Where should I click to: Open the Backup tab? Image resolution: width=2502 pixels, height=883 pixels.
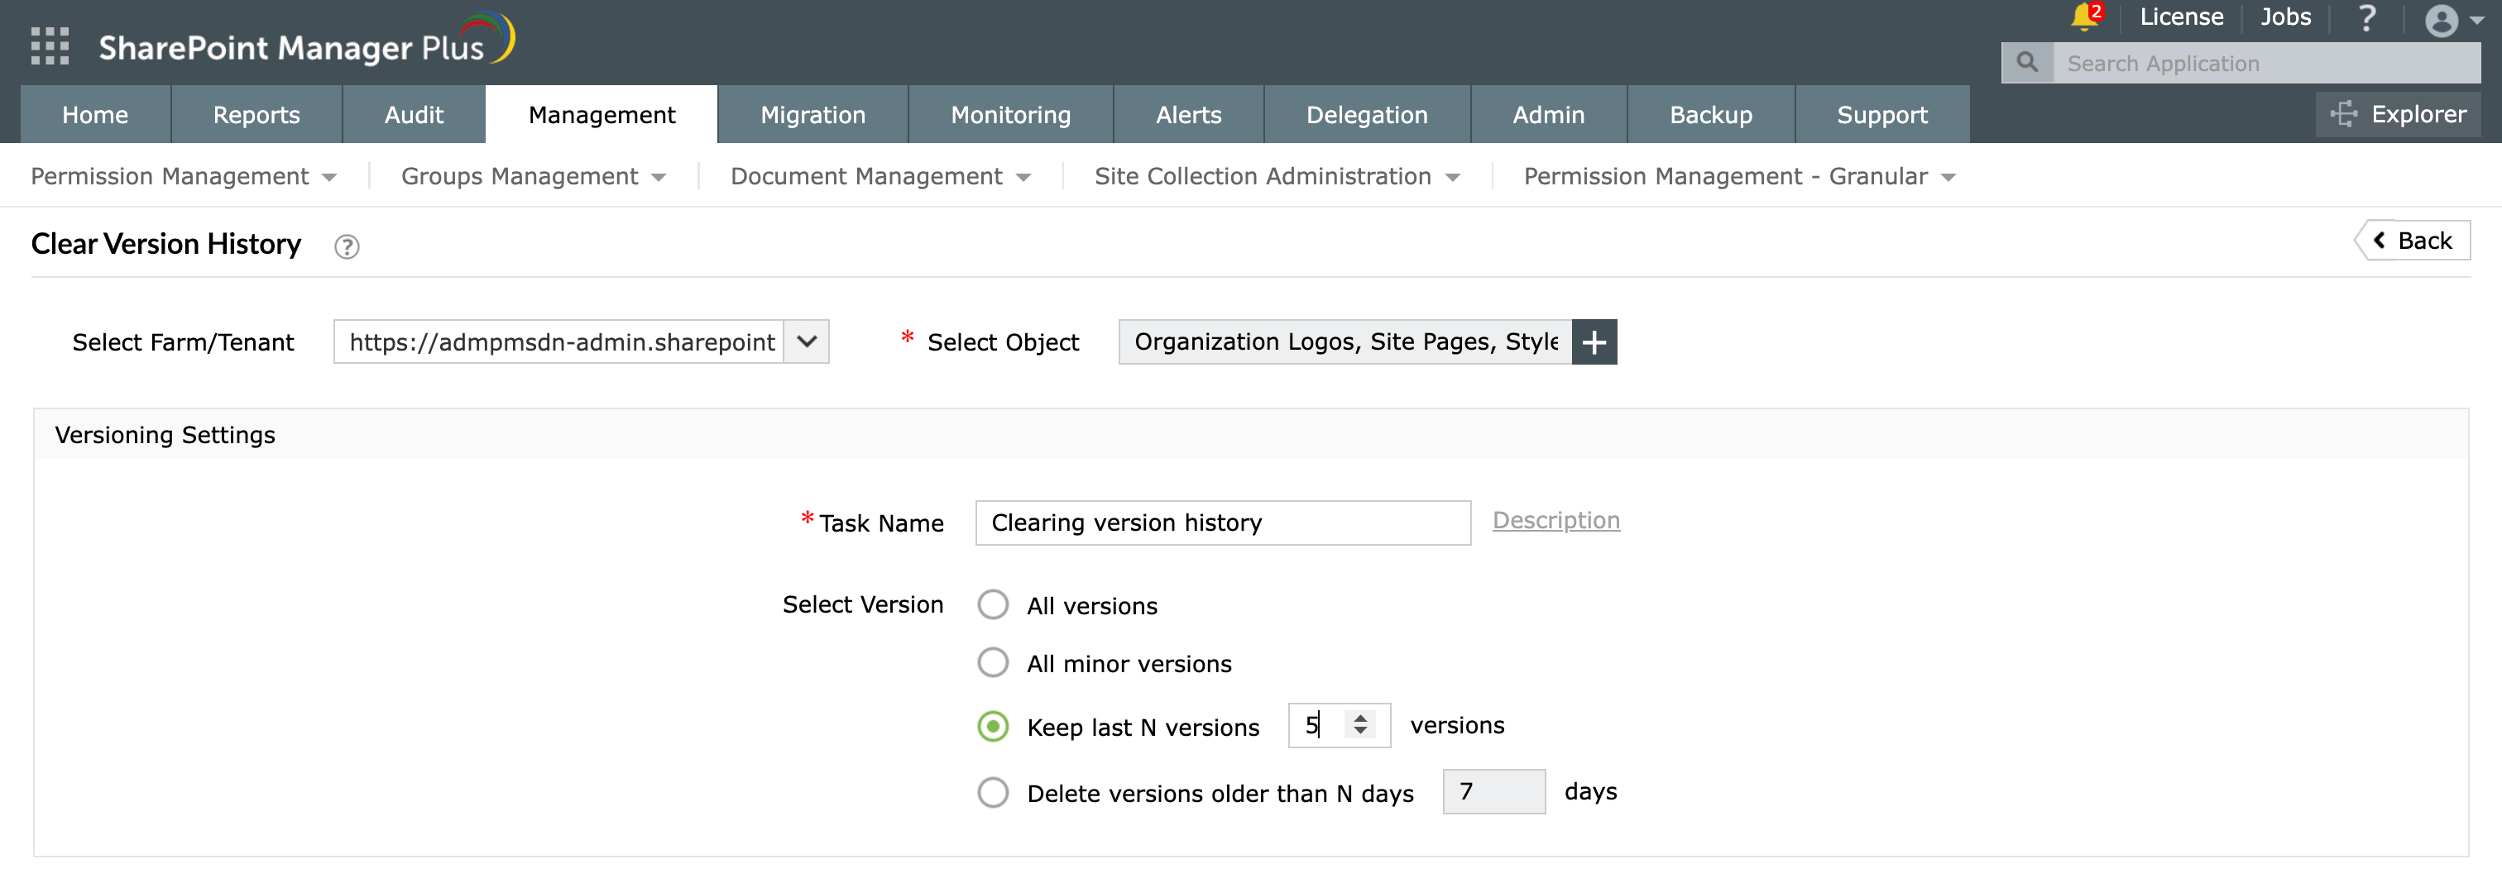click(x=1710, y=114)
